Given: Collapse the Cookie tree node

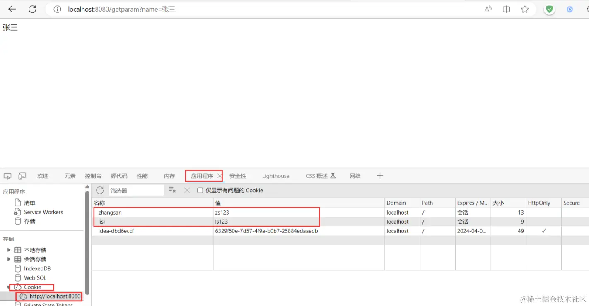Looking at the screenshot, I should (x=9, y=287).
